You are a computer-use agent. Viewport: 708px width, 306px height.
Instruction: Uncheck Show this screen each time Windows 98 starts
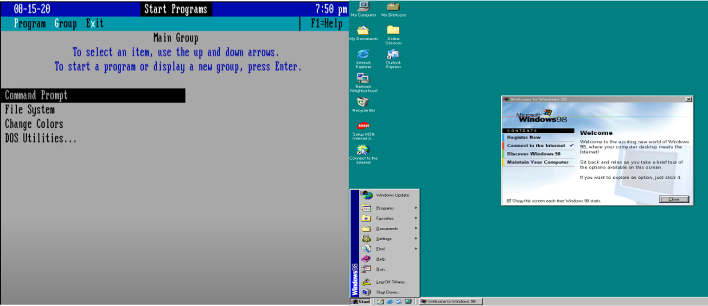pyautogui.click(x=509, y=201)
